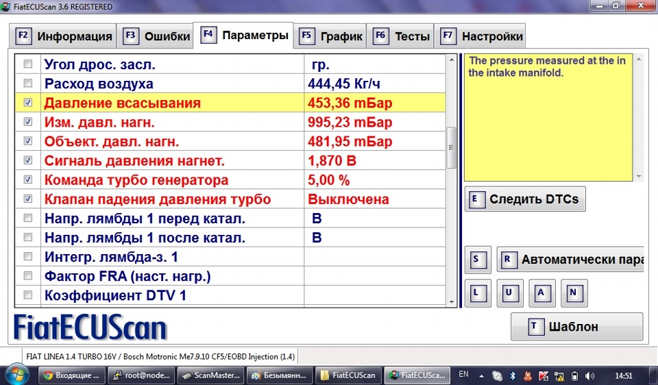Viewport: 658px width, 385px height.
Task: Click the value 5,00 %
Action: click(328, 180)
